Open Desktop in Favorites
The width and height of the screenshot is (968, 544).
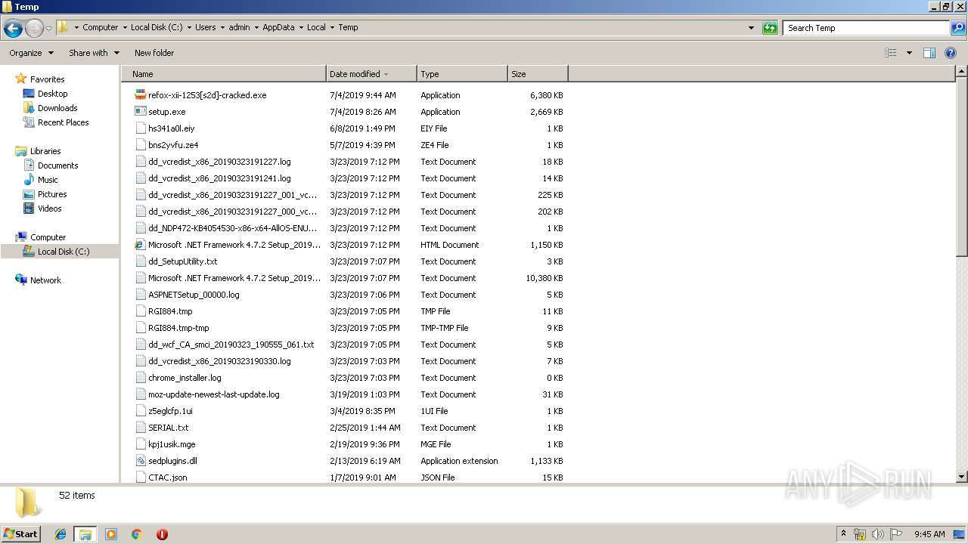click(x=52, y=94)
